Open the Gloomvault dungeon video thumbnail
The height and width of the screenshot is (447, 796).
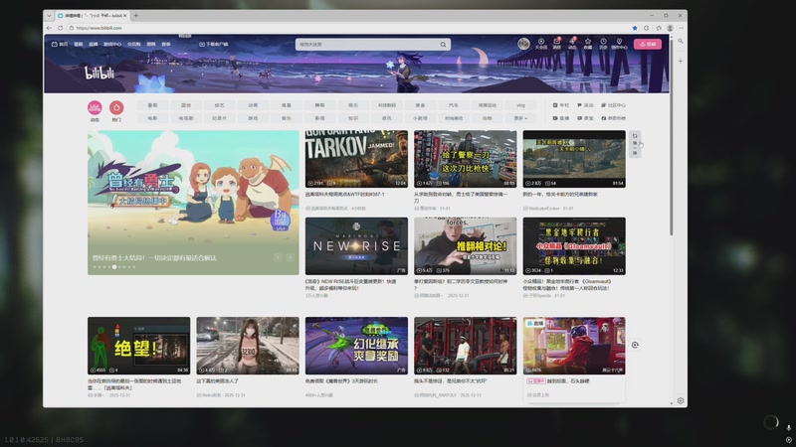(574, 246)
